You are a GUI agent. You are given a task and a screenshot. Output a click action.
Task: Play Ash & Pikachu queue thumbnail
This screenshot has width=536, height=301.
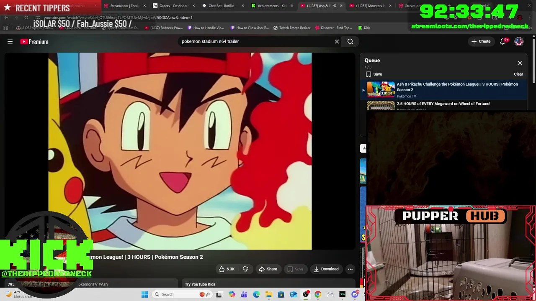[381, 89]
